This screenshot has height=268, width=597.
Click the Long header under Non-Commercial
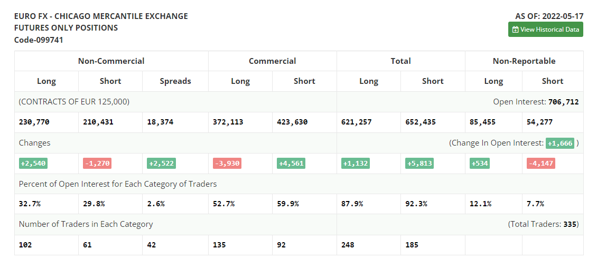pyautogui.click(x=46, y=81)
